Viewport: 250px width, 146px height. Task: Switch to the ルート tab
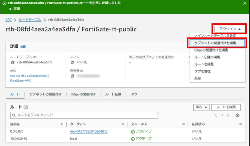point(15,94)
